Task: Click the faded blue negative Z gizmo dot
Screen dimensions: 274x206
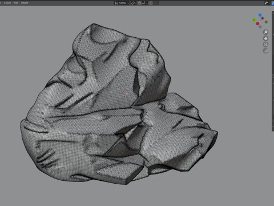Action: pos(260,27)
